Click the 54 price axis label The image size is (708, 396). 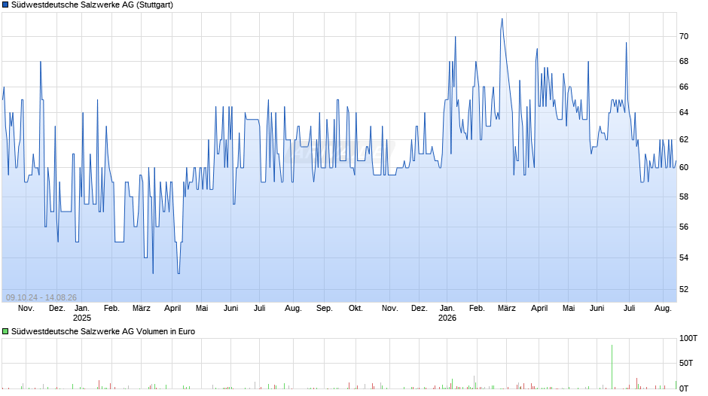click(x=684, y=257)
